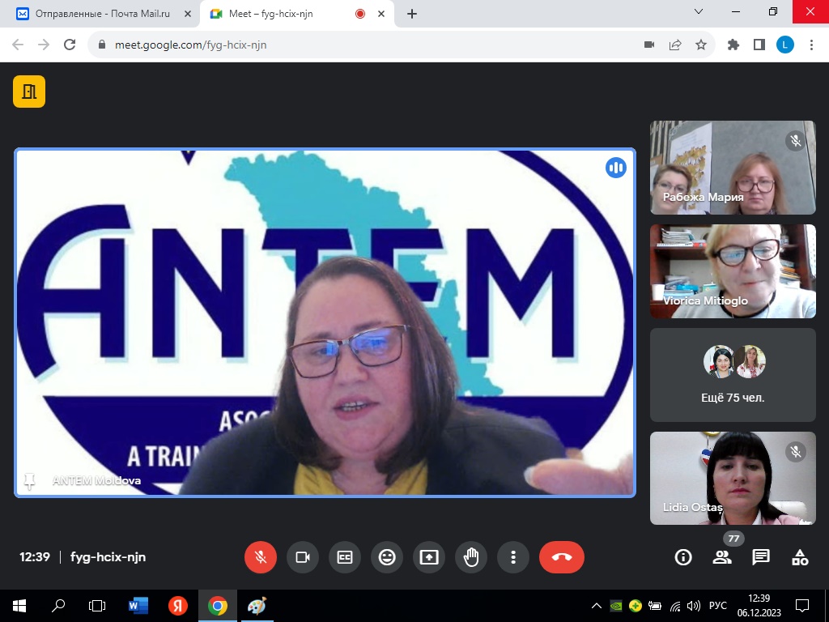This screenshot has width=829, height=622.
Task: Open meeting details info icon
Action: (683, 557)
